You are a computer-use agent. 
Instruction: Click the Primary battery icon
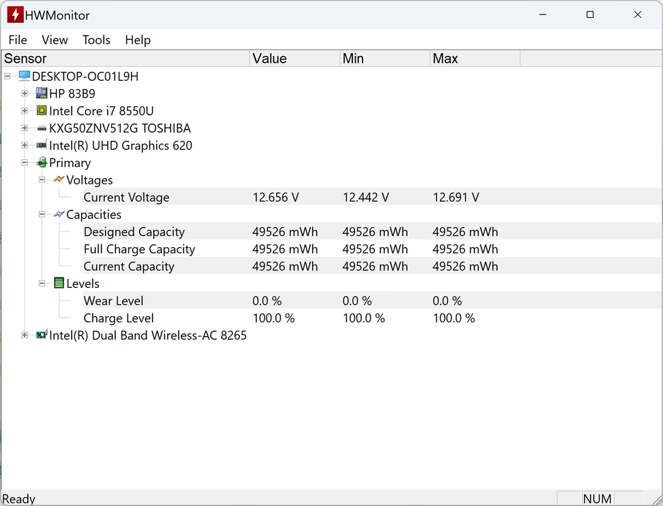pyautogui.click(x=41, y=163)
